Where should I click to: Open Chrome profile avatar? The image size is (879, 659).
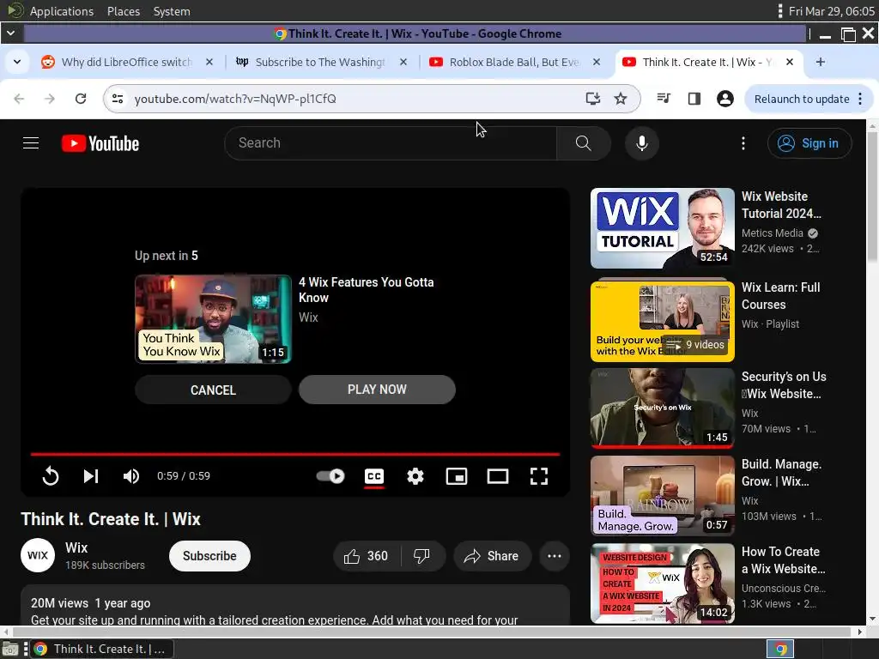pyautogui.click(x=724, y=99)
